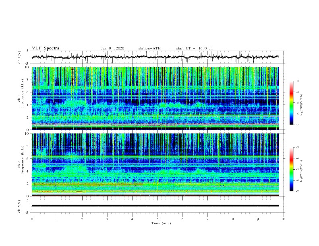The height and width of the screenshot is (246, 319).
Task: Click the "5" voltage tick of the ch.1(V) panel
Action: pos(28,51)
